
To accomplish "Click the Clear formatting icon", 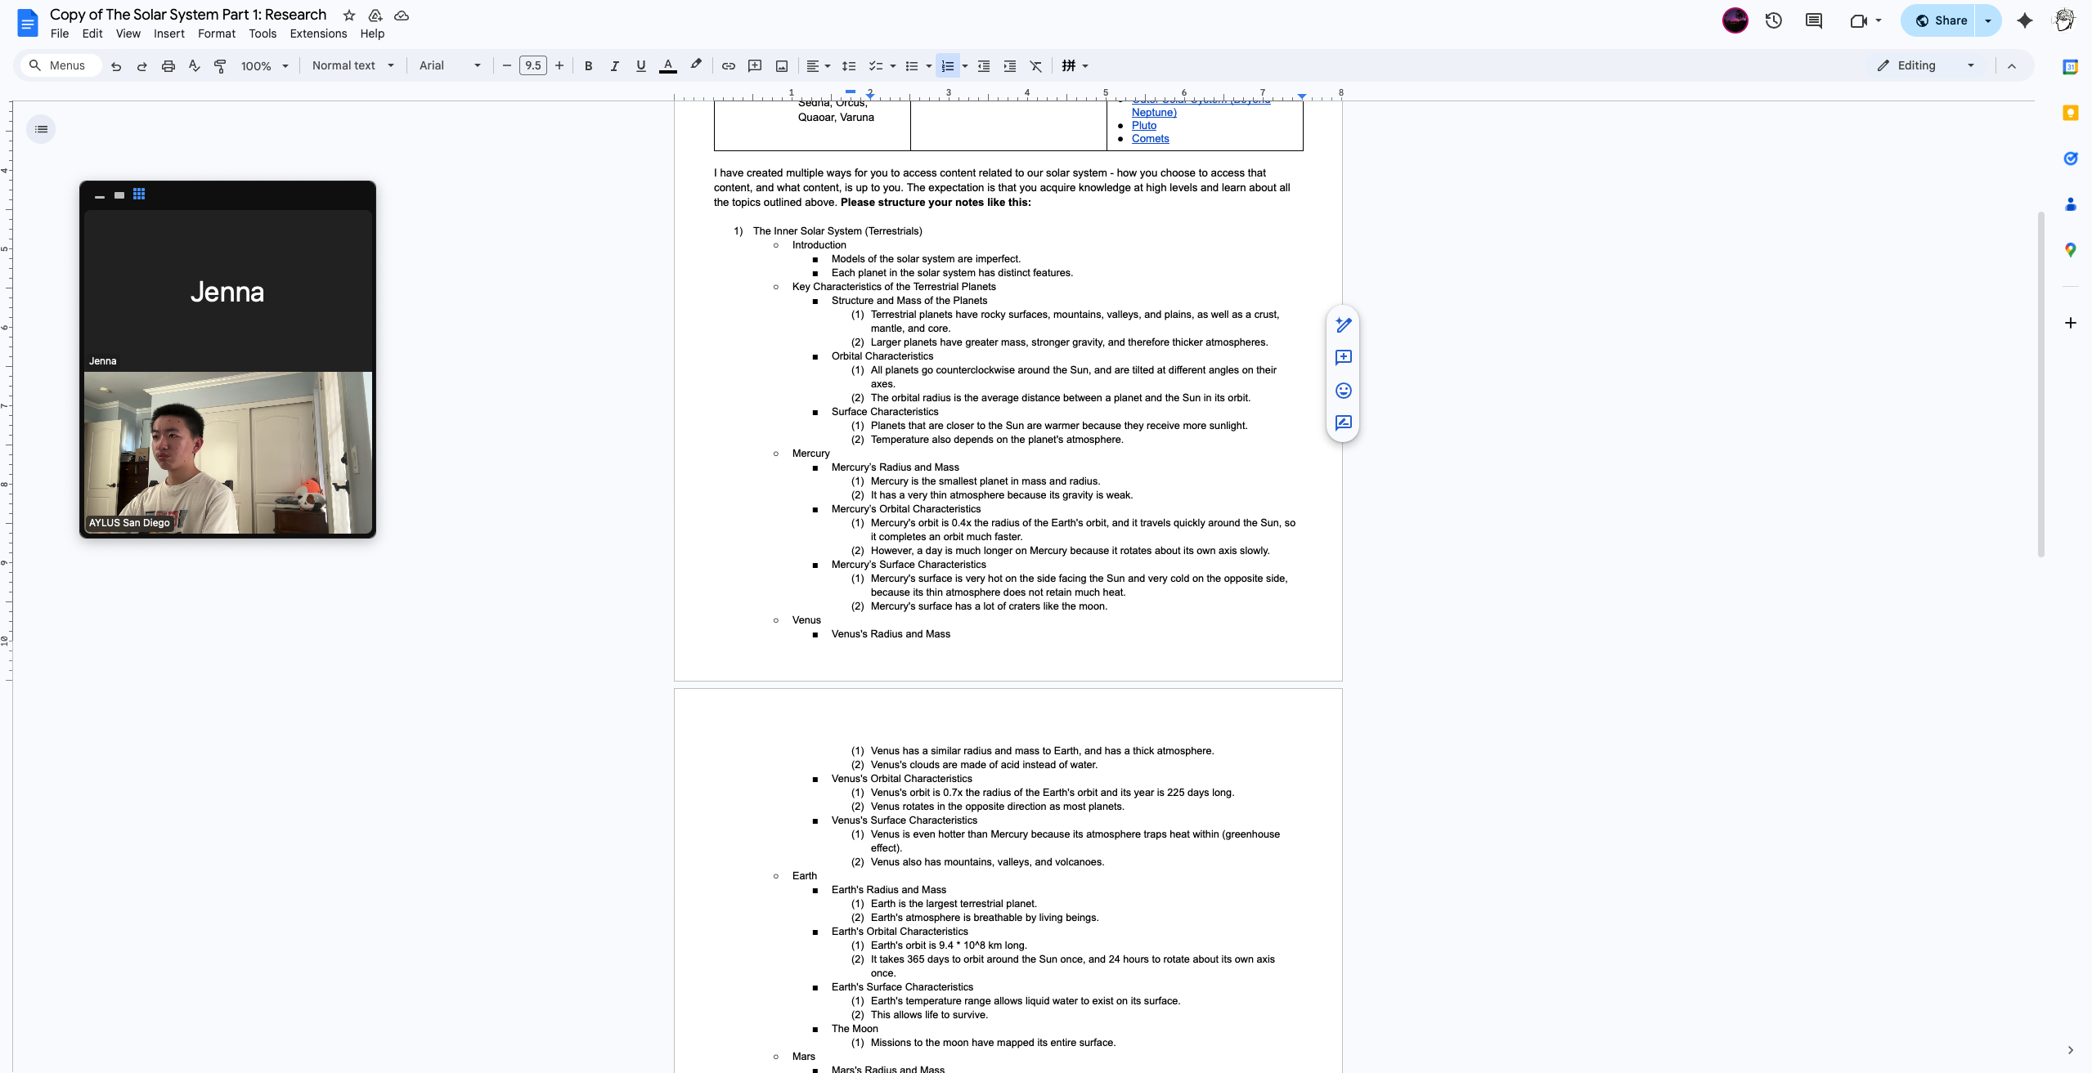I will coord(1036,66).
